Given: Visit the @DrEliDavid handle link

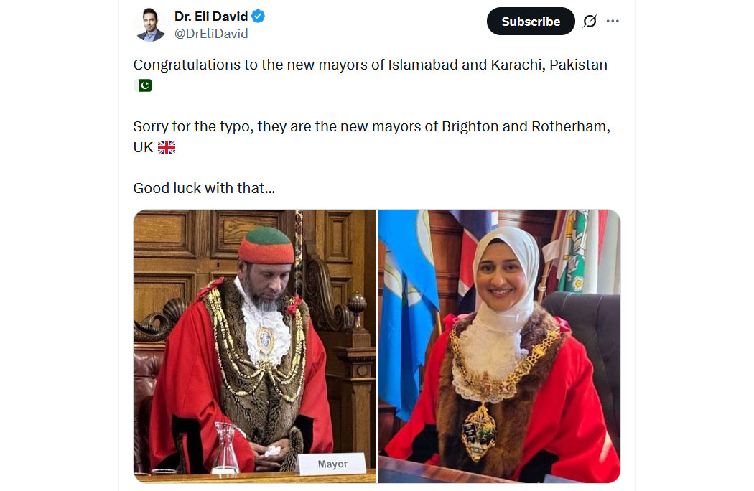Looking at the screenshot, I should [211, 34].
